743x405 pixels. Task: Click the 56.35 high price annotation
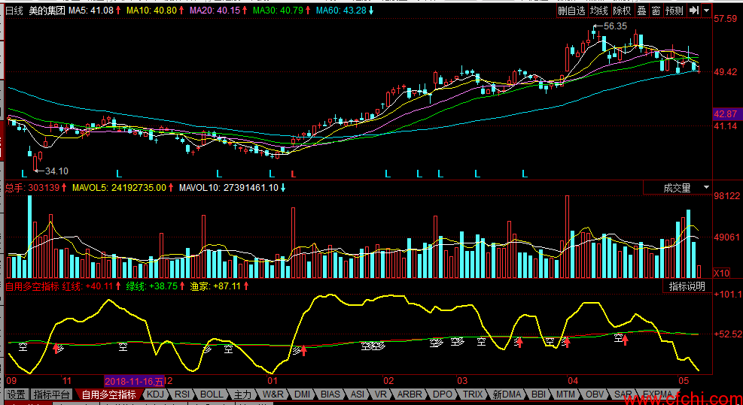pyautogui.click(x=616, y=26)
